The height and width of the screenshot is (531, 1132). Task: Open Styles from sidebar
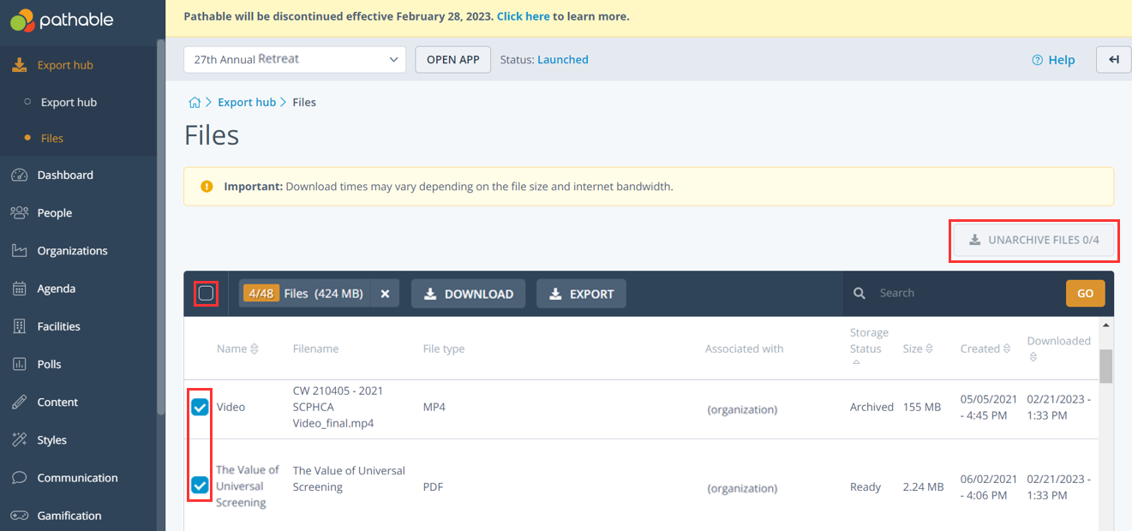(x=52, y=439)
